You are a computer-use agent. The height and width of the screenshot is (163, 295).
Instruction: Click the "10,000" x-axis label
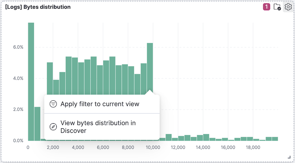153,148
